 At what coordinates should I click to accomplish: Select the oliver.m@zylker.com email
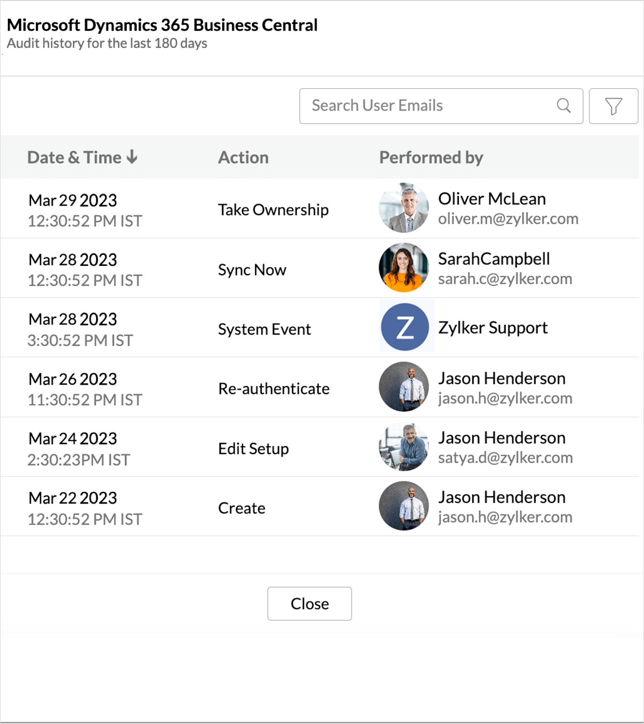click(x=508, y=219)
